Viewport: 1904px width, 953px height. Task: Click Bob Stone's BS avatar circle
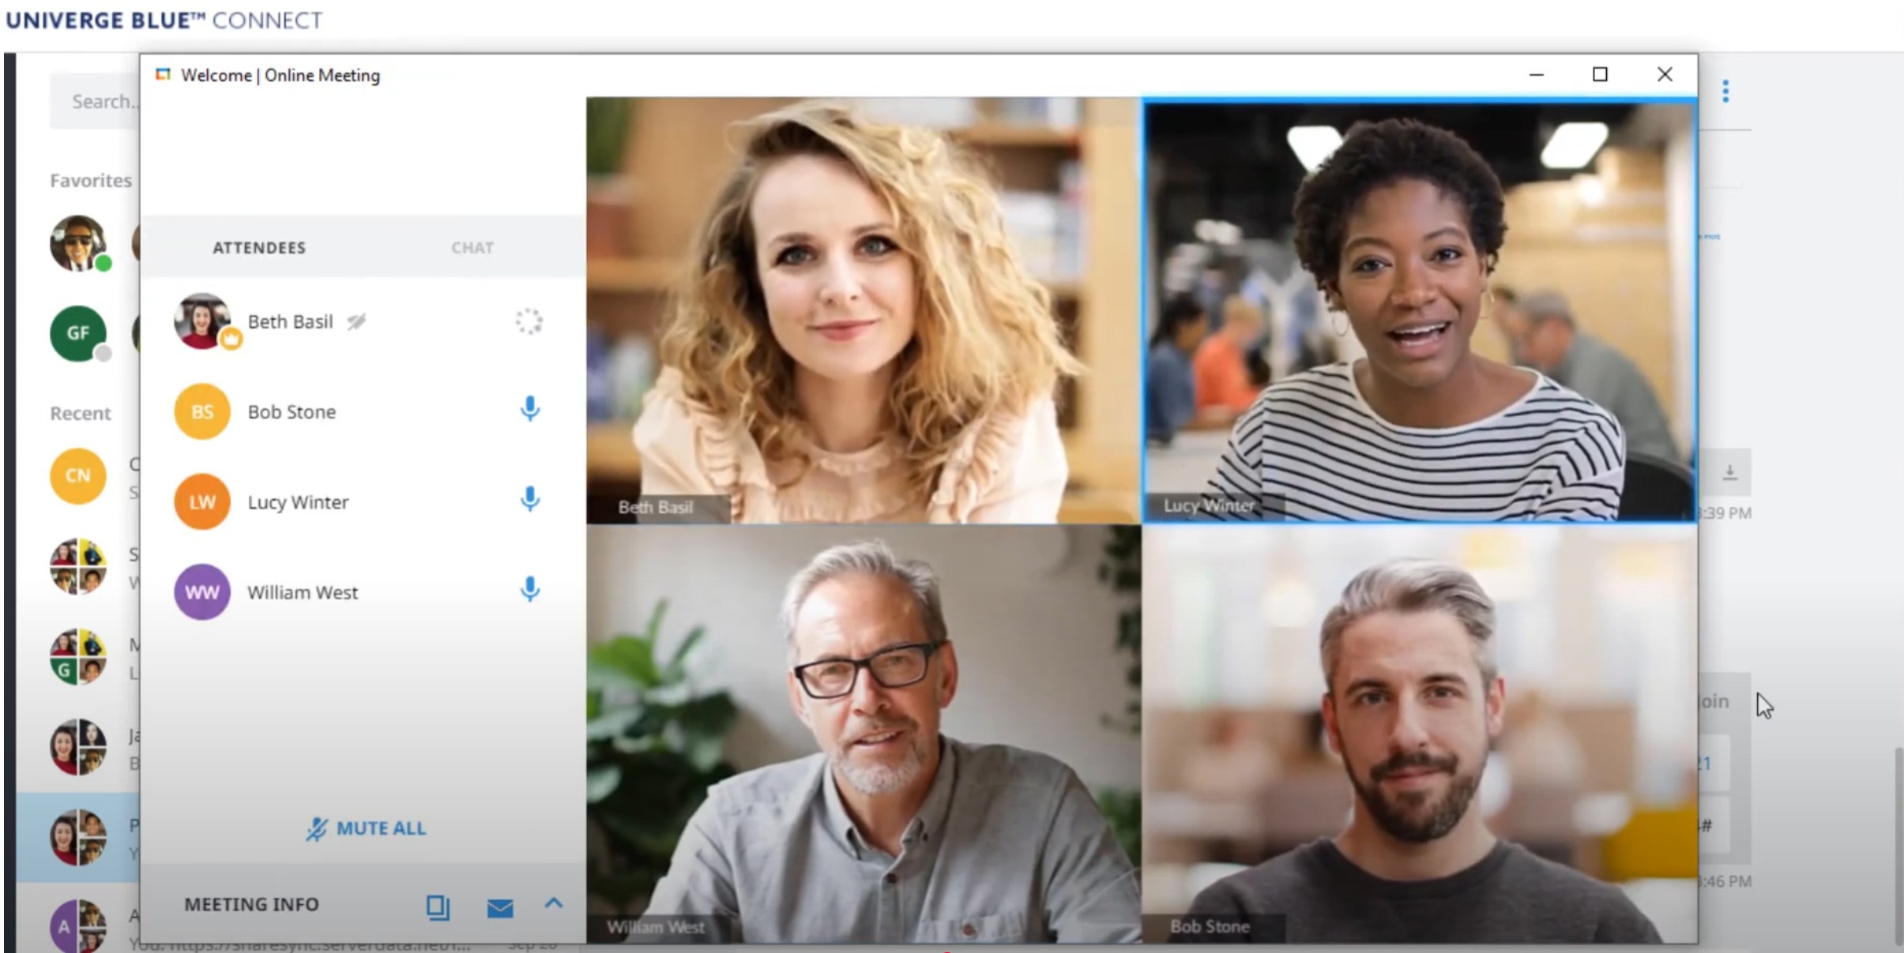tap(202, 411)
